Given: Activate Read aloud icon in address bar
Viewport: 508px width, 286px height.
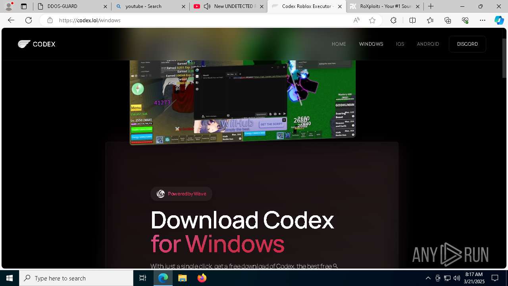Looking at the screenshot, I should tap(356, 20).
